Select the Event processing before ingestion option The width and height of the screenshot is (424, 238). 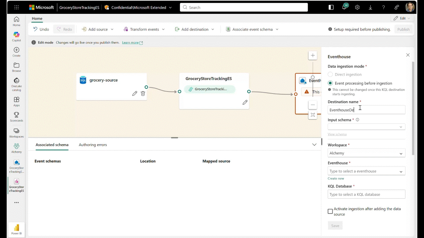click(x=330, y=83)
